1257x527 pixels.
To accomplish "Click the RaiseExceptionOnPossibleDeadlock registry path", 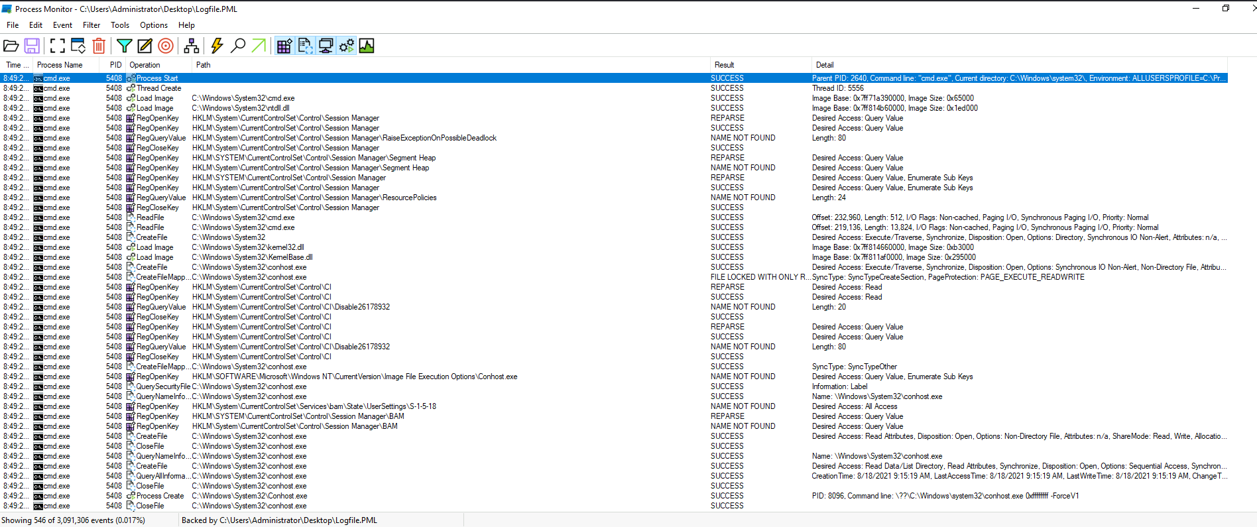I will point(344,138).
